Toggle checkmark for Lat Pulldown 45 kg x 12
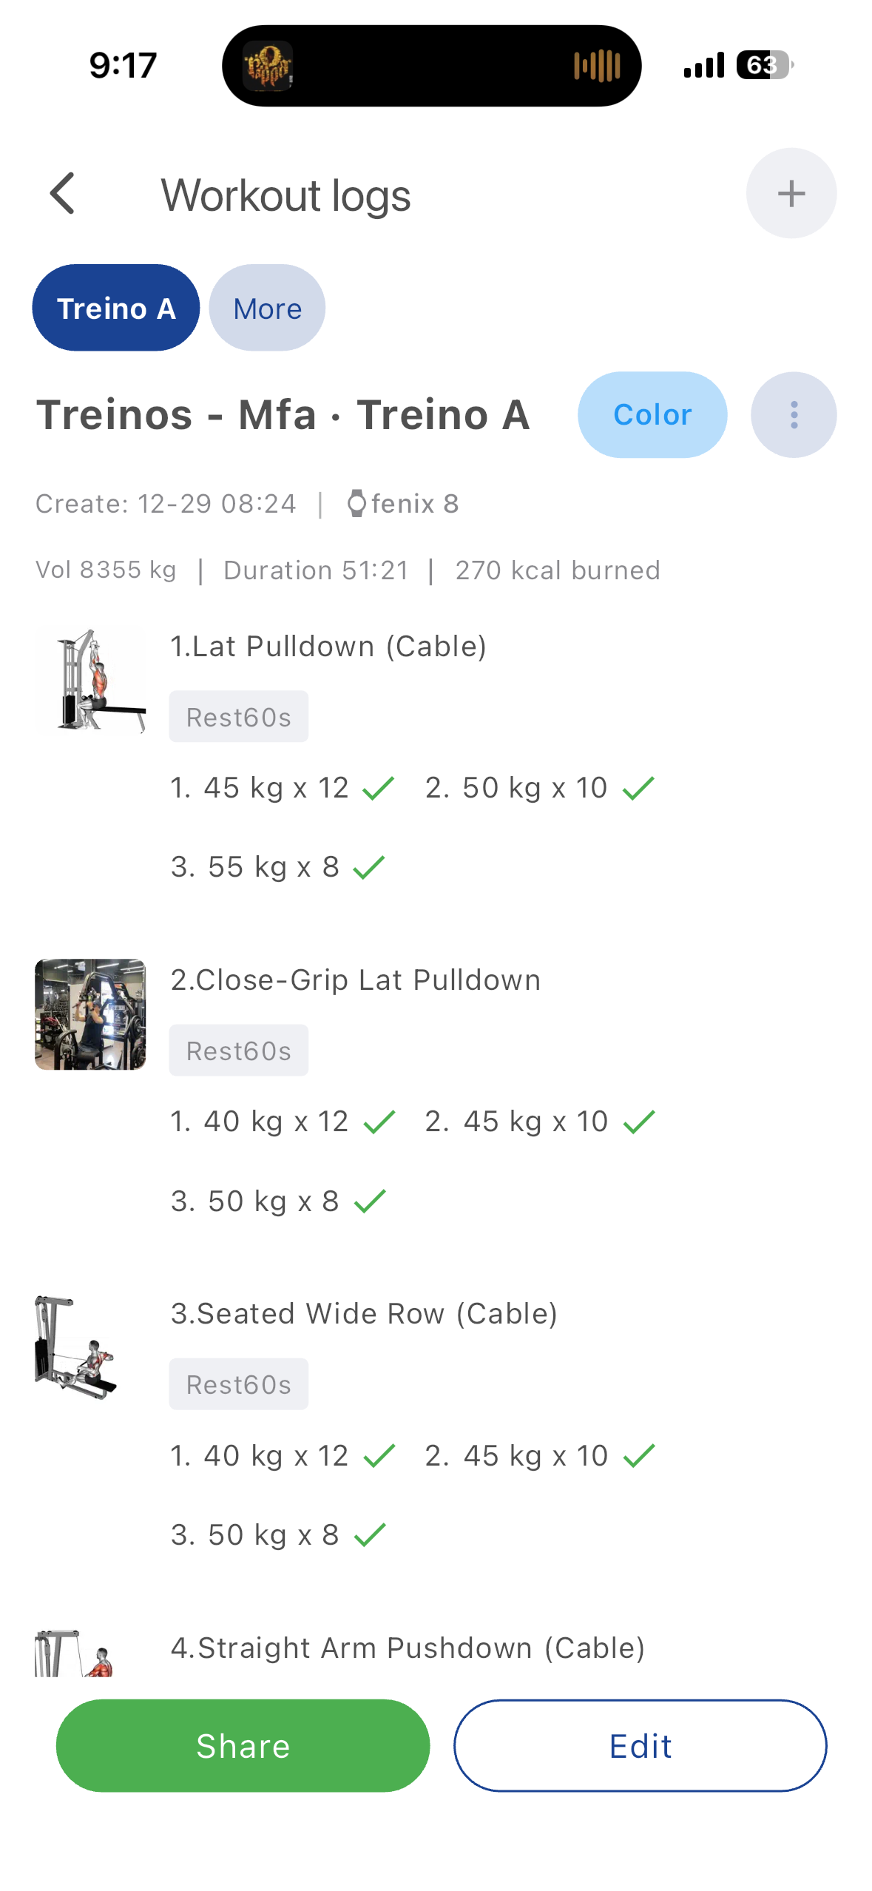The width and height of the screenshot is (872, 1891). pos(379,789)
